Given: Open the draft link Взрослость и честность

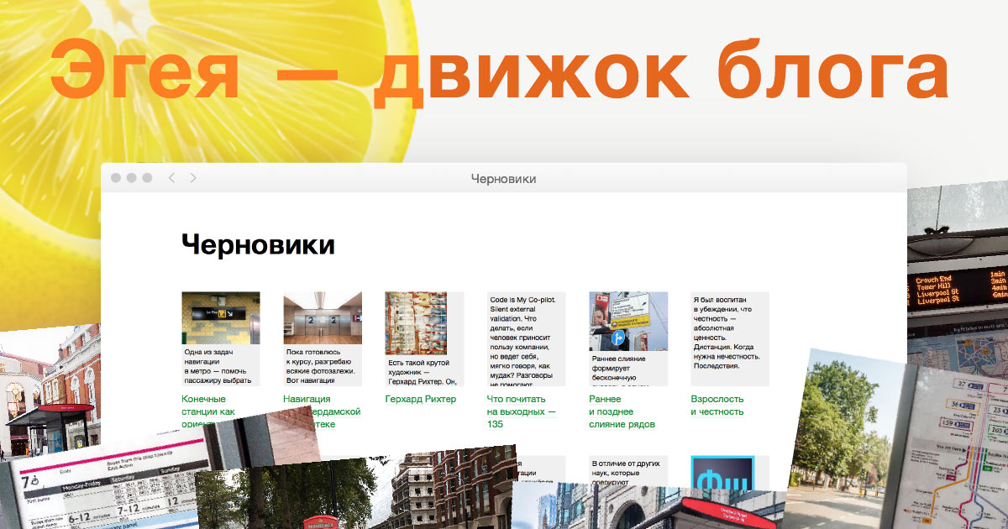Looking at the screenshot, I should (717, 406).
